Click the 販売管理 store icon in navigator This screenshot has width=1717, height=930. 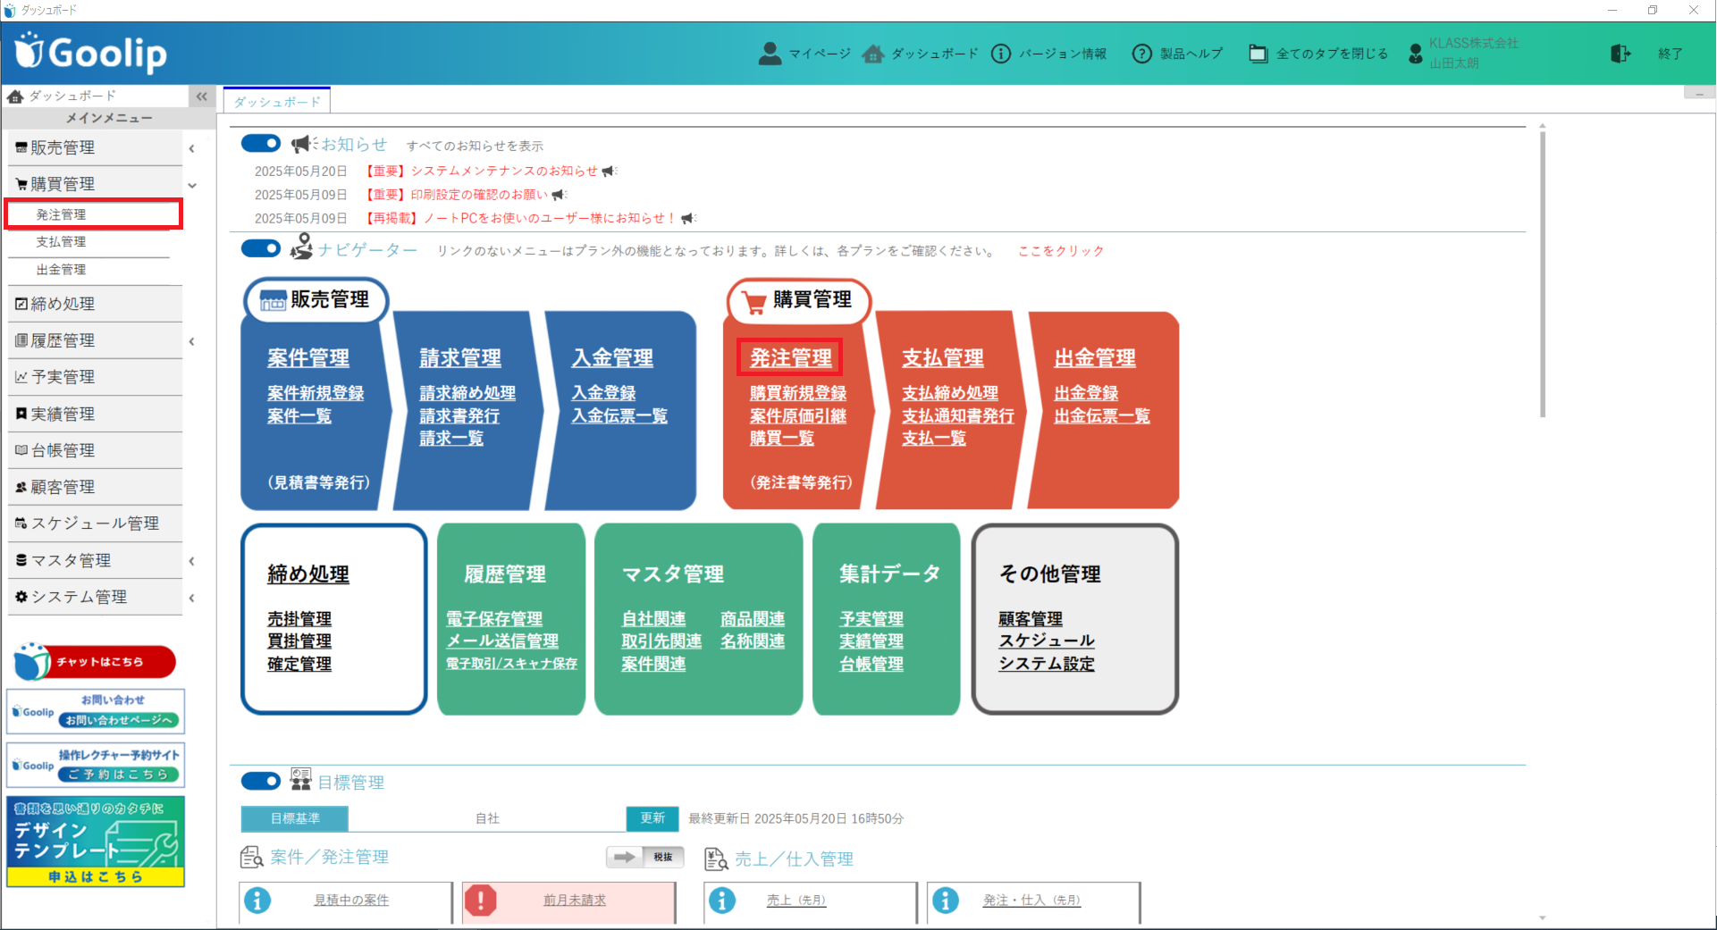[x=273, y=300]
